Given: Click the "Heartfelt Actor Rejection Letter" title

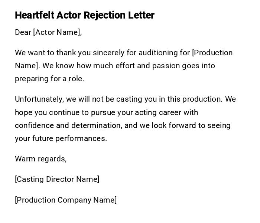Looking at the screenshot, I should [85, 15].
